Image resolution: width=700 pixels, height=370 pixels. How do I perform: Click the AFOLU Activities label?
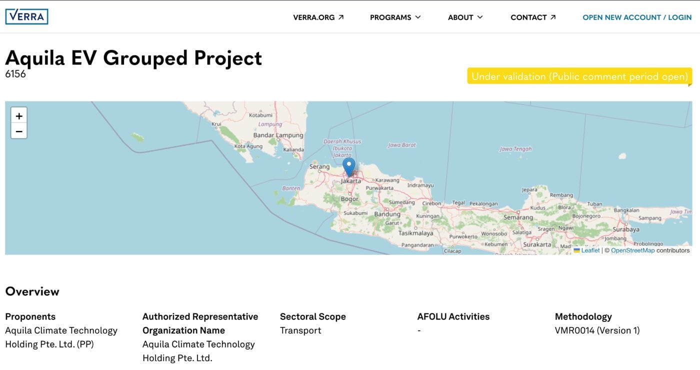click(x=453, y=316)
